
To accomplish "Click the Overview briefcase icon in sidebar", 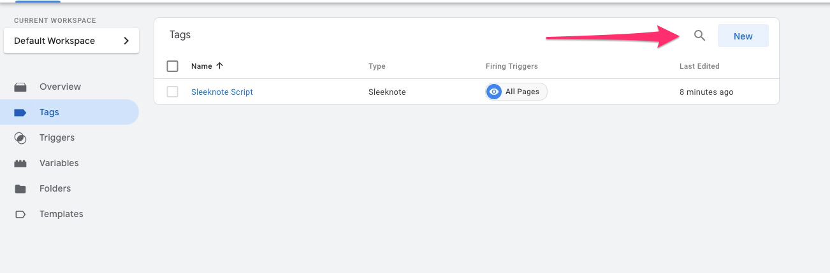I will coord(20,87).
